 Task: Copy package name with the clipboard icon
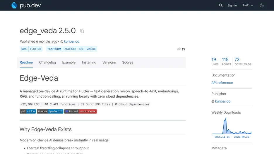pos(82,31)
